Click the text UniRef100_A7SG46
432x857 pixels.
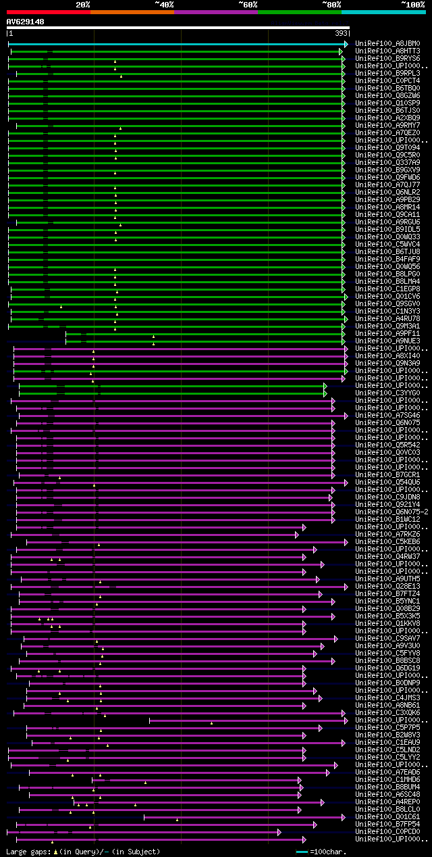pyautogui.click(x=388, y=416)
